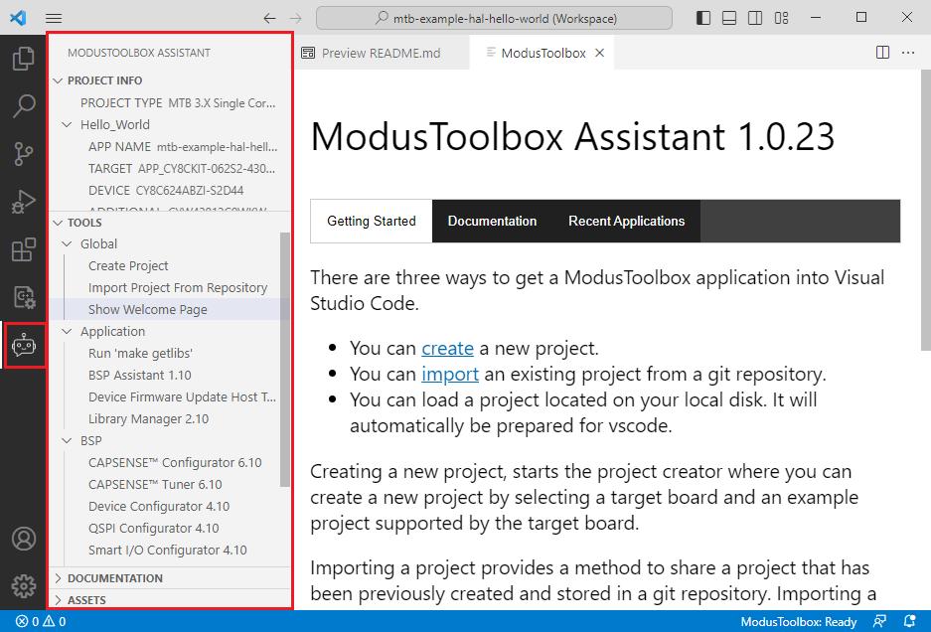Expand the ASSETS section

[x=58, y=600]
